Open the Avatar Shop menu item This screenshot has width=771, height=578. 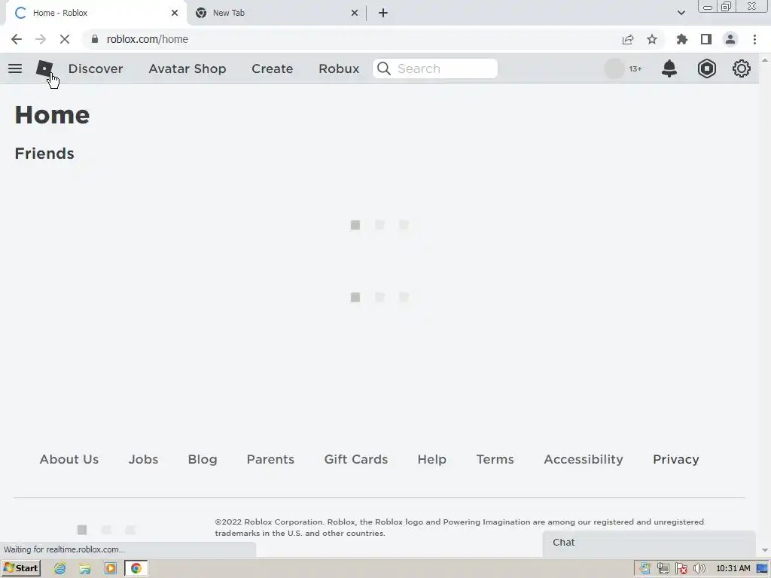click(187, 68)
